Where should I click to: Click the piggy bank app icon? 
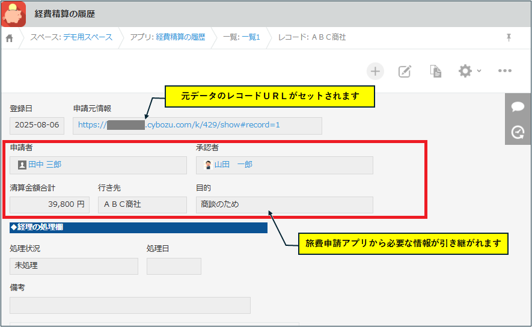[14, 14]
